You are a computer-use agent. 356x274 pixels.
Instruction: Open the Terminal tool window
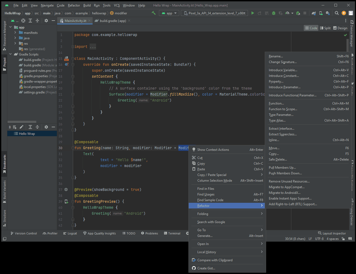172,233
